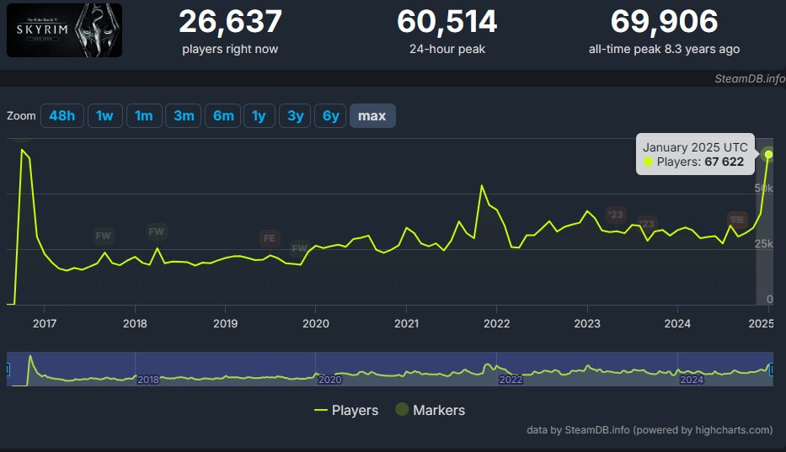Screen dimensions: 786x452
Task: Select the max zoom range
Action: pos(372,116)
